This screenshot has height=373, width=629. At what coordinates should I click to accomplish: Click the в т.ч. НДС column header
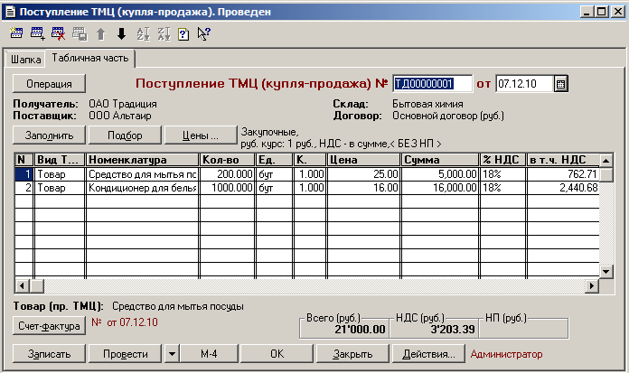(563, 160)
